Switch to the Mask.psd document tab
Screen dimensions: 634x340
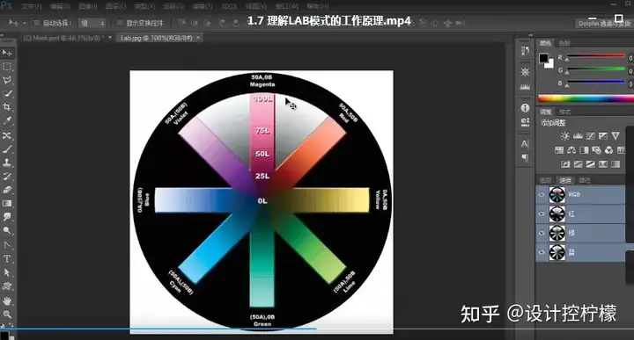point(63,38)
